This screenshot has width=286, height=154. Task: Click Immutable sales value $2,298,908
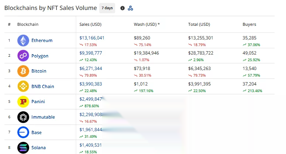tap(91, 115)
